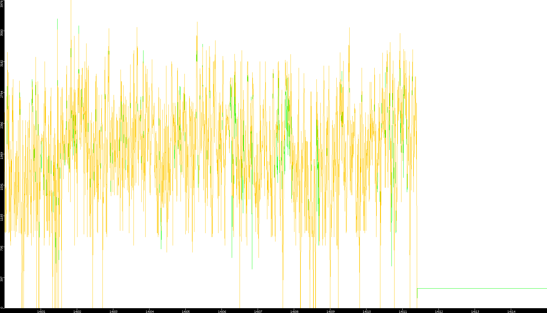Select the 14:05 time axis label
The height and width of the screenshot is (313, 547).
[x=186, y=311]
